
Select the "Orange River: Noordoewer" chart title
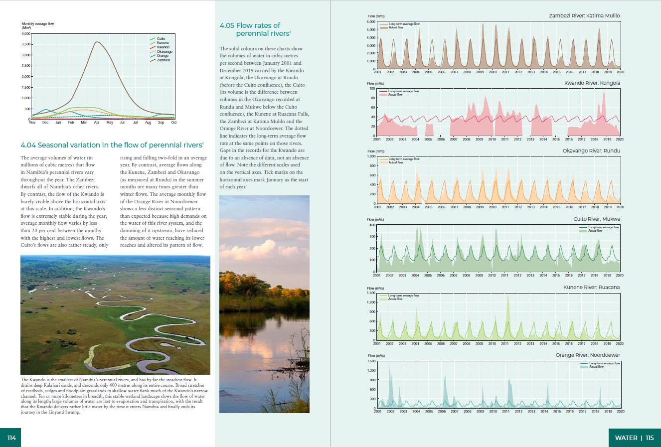point(588,355)
